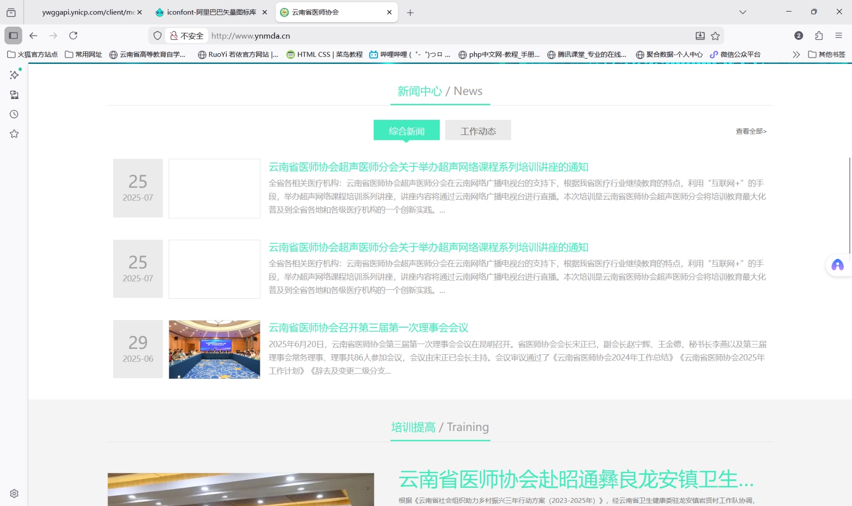
Task: Open the 第三届第一次理事会会议 article
Action: pyautogui.click(x=368, y=328)
